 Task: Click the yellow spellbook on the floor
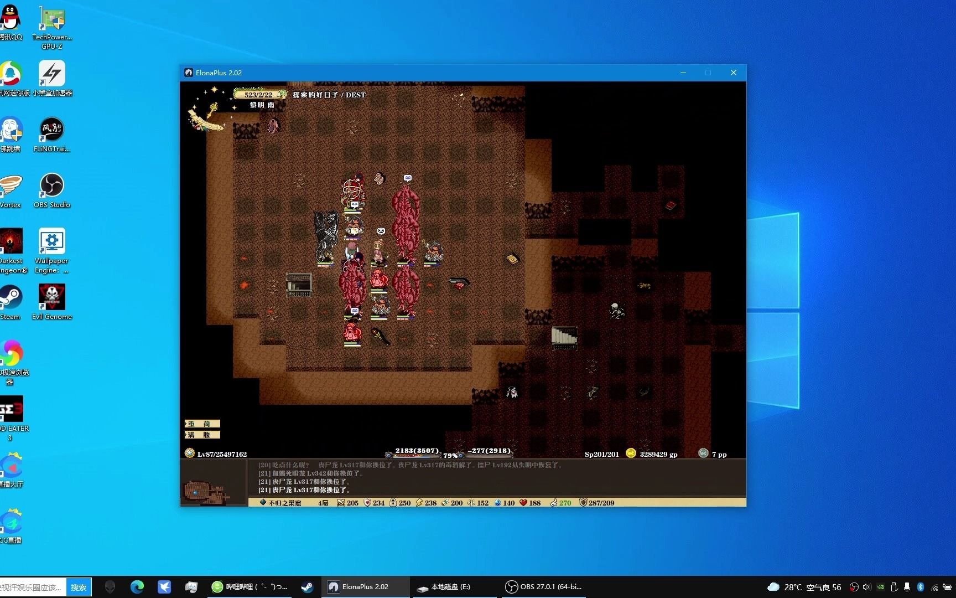[x=512, y=259]
